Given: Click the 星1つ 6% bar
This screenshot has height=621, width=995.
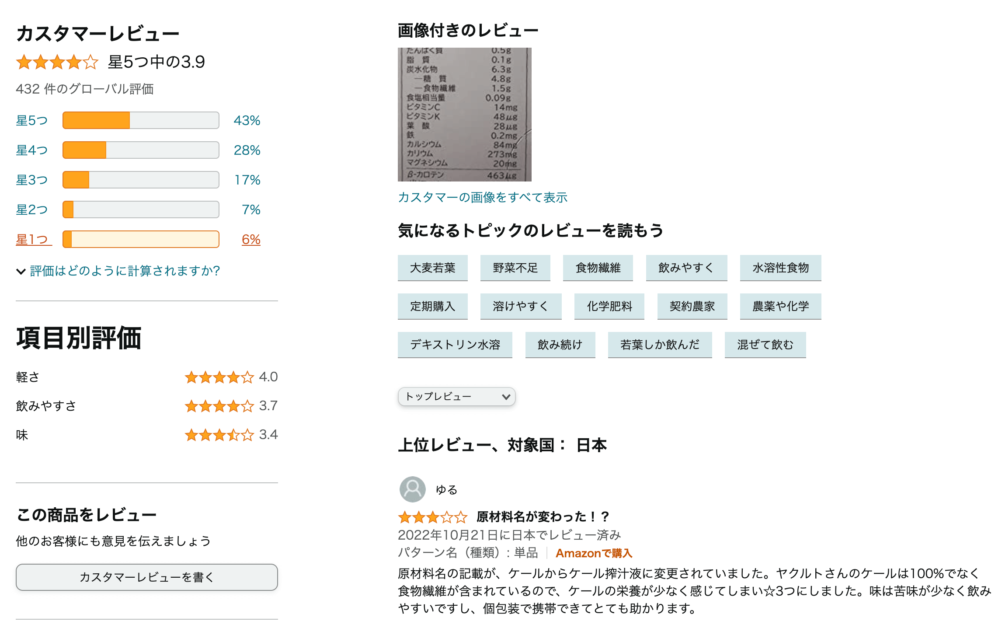Looking at the screenshot, I should tap(141, 239).
